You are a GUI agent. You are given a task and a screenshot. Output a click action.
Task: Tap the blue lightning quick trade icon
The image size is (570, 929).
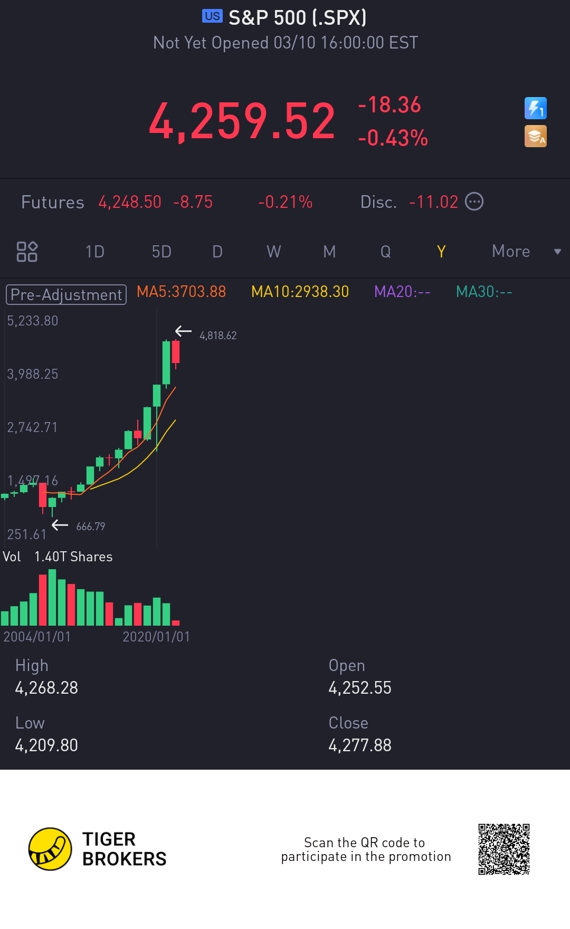click(535, 108)
